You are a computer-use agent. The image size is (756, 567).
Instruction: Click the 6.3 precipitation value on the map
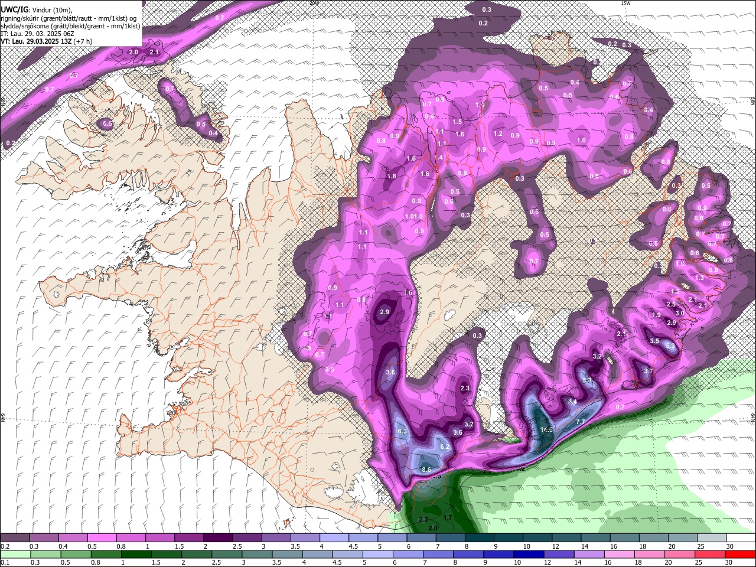402,432
